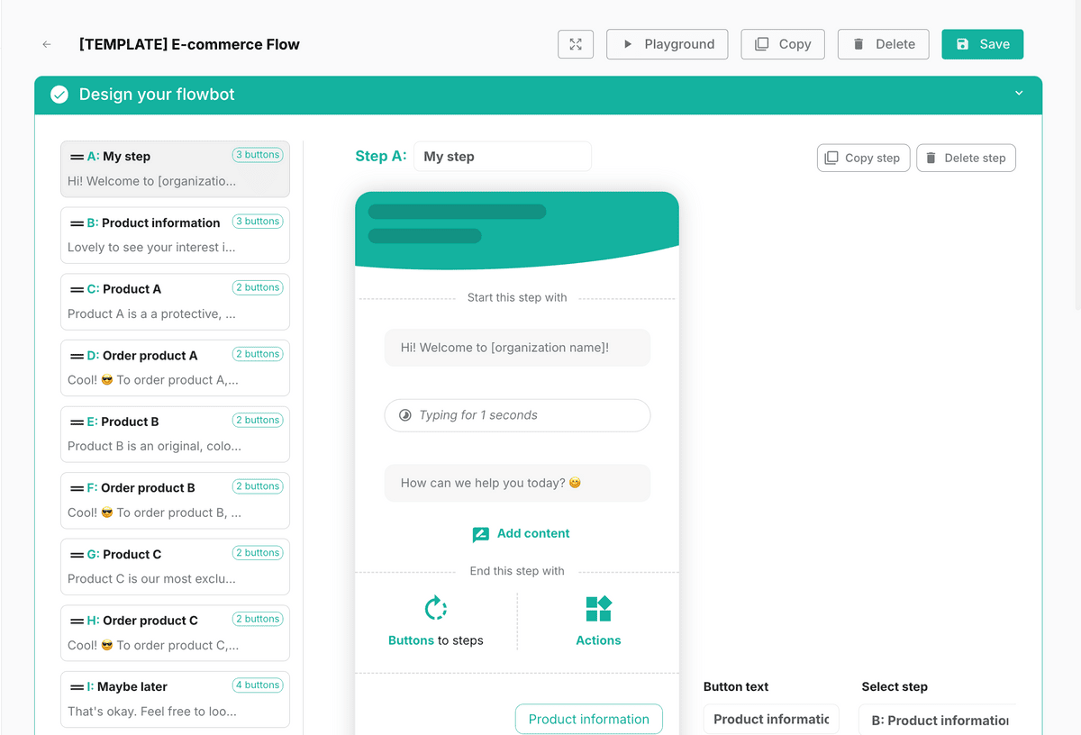Click the drag handle of step I
The image size is (1081, 735).
77,686
